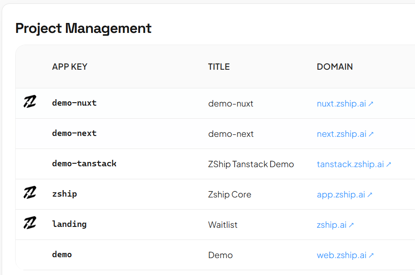This screenshot has width=415, height=275.
Task: Click the zship.ai link on the Waitlist row
Action: tap(331, 225)
